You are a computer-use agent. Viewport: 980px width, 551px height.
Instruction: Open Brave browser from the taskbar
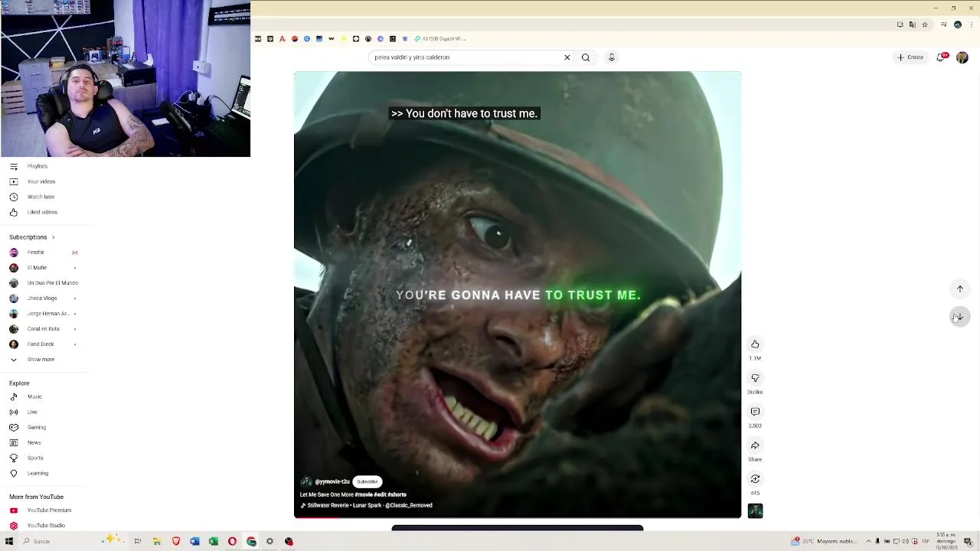[176, 542]
